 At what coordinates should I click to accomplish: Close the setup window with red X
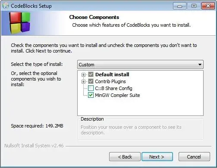[208, 6]
